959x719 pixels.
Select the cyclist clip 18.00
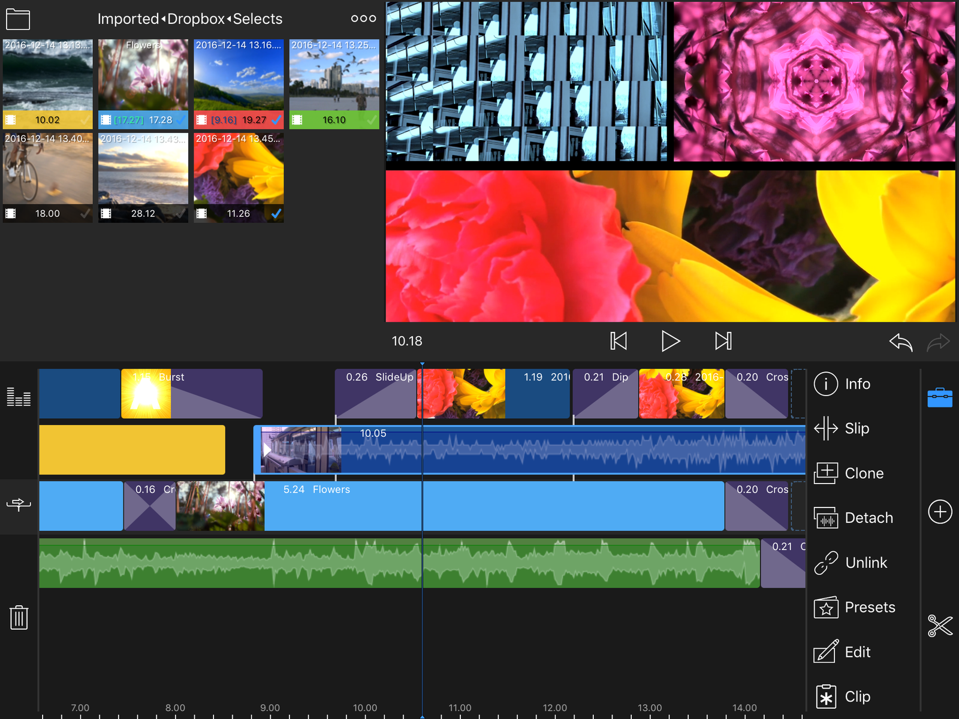[48, 178]
